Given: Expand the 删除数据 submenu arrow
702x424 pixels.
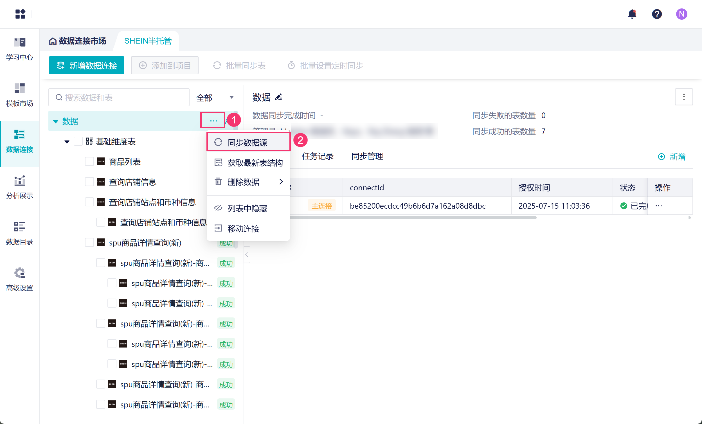Looking at the screenshot, I should (x=281, y=182).
